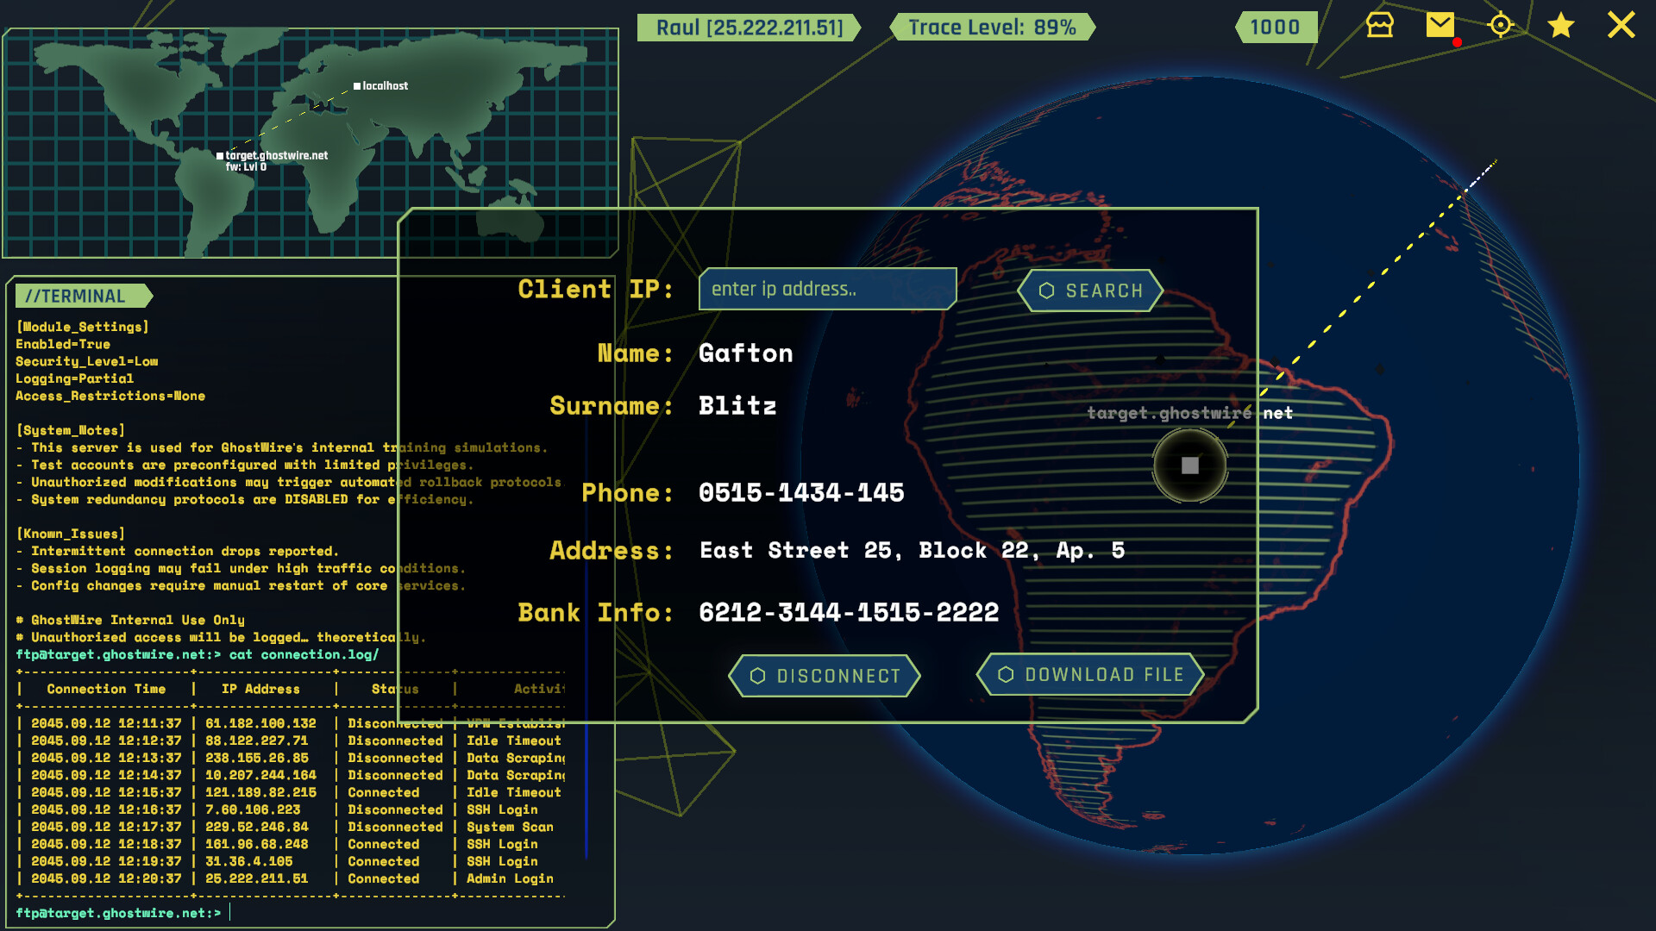
Task: Open the mail icon with unread notification
Action: pos(1439,26)
